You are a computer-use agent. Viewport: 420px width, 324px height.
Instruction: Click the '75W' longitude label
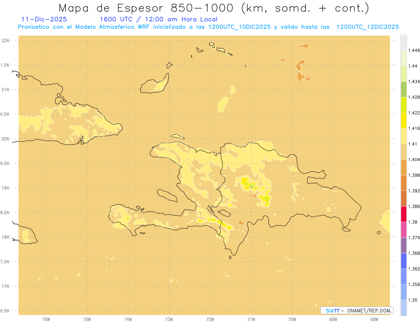(87, 319)
